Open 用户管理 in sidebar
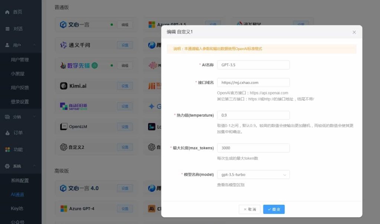Screen dimensions: 380x224 20,60
